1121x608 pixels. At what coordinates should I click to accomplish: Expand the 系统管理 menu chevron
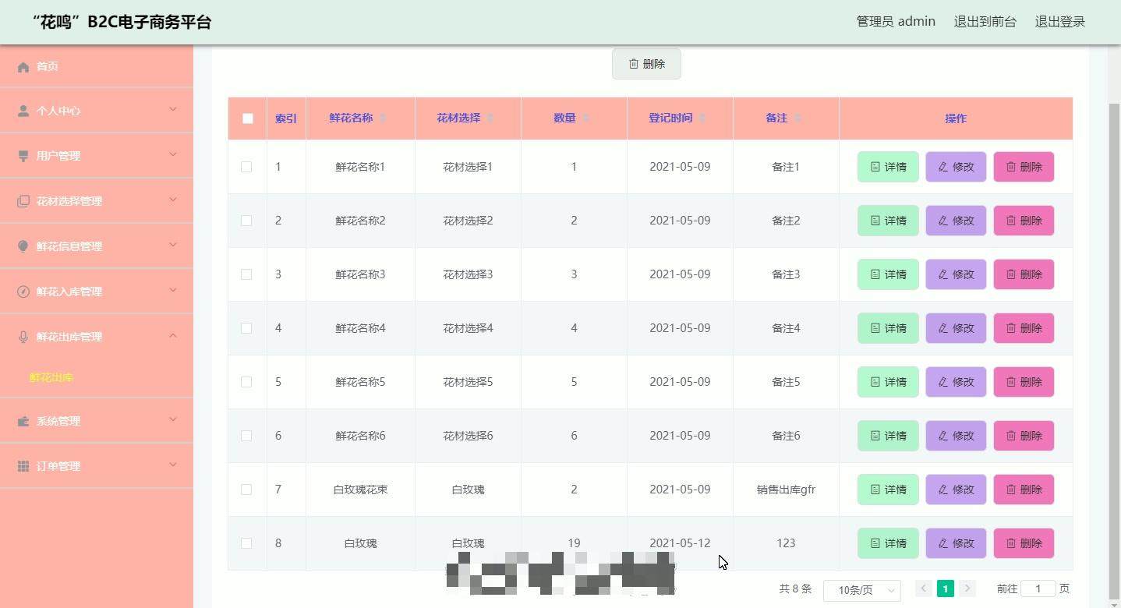[x=173, y=420]
